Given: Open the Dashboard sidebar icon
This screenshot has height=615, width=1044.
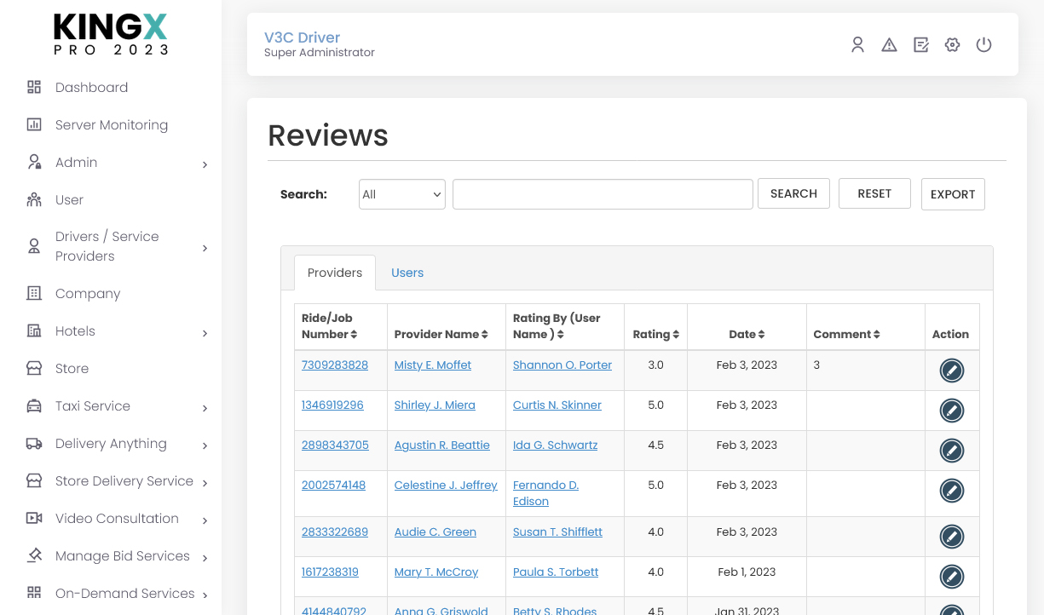Looking at the screenshot, I should coord(34,87).
